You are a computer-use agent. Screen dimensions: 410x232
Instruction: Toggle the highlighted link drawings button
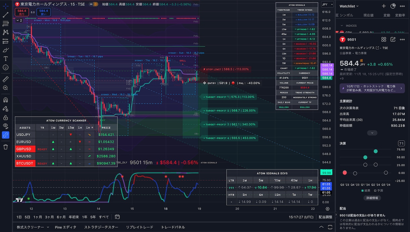click(6, 135)
